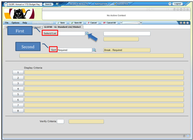Open the Sort field lookup icon
This screenshot has height=140, width=193.
tap(94, 50)
